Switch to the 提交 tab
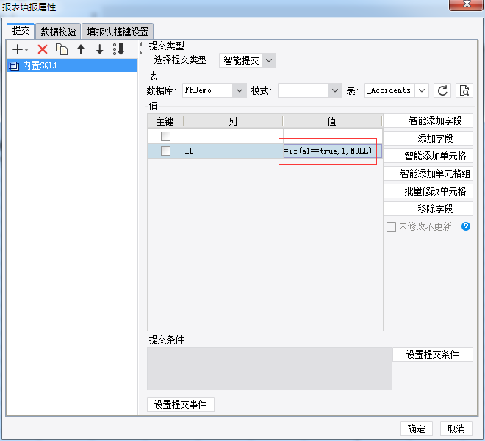Viewport: 485px width, 441px height. 21,31
